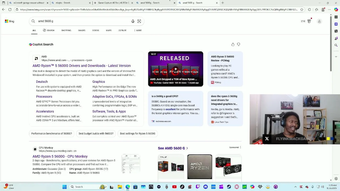Open 'AMD Ryzen 5 5600G - CPU Monkey' result
The width and height of the screenshot is (340, 191).
click(60, 157)
